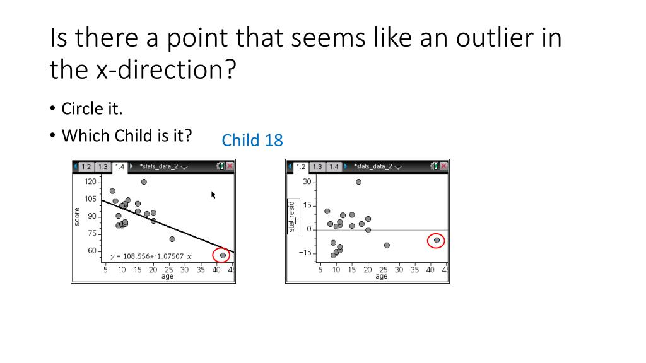The width and height of the screenshot is (646, 363).
Task: Click stat.resid axis label box
Action: (293, 216)
